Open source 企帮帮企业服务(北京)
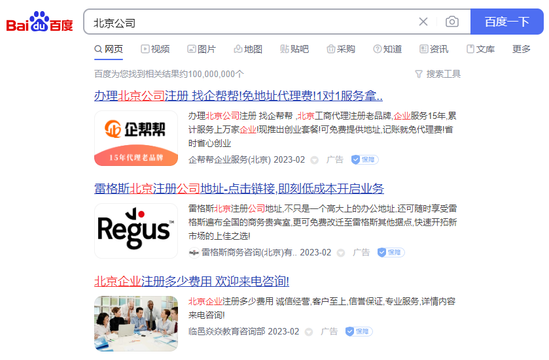This screenshot has height=360, width=549. coord(229,159)
